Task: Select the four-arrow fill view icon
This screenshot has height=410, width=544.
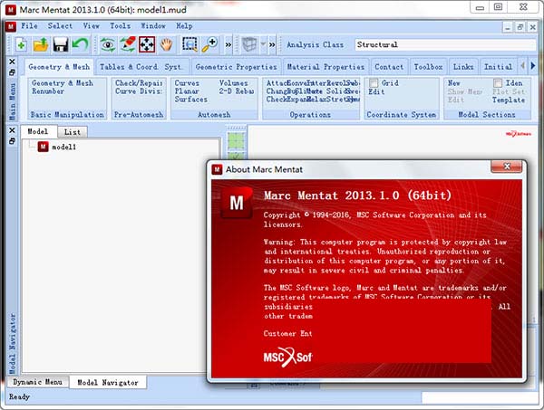Action: pyautogui.click(x=147, y=45)
